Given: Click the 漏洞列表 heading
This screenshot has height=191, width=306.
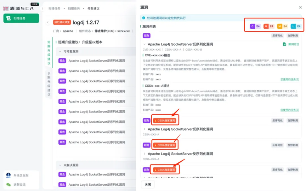Looking at the screenshot, I should click(149, 27).
